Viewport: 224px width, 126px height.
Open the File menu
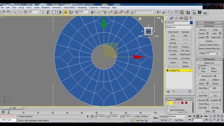tap(2, 8)
